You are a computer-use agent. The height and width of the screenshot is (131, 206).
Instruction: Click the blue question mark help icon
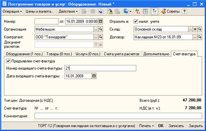184,12
